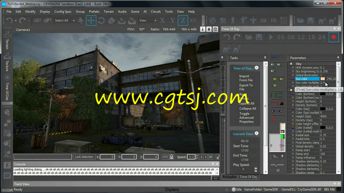
Task: Switch to the RollupBar tab
Action: point(230,177)
